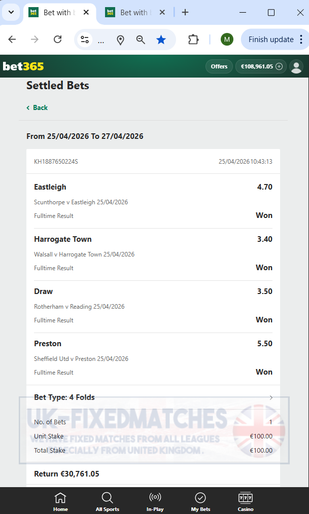Open All Sports search icon
Screen dimensions: 309x514
(x=107, y=498)
